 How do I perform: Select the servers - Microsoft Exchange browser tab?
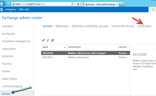tap(101, 4)
